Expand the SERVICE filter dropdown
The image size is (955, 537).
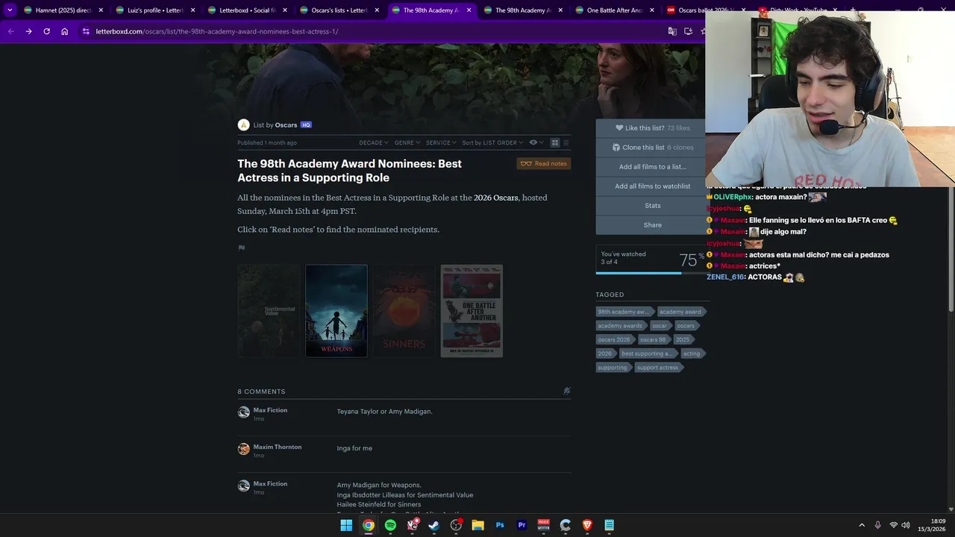[441, 142]
